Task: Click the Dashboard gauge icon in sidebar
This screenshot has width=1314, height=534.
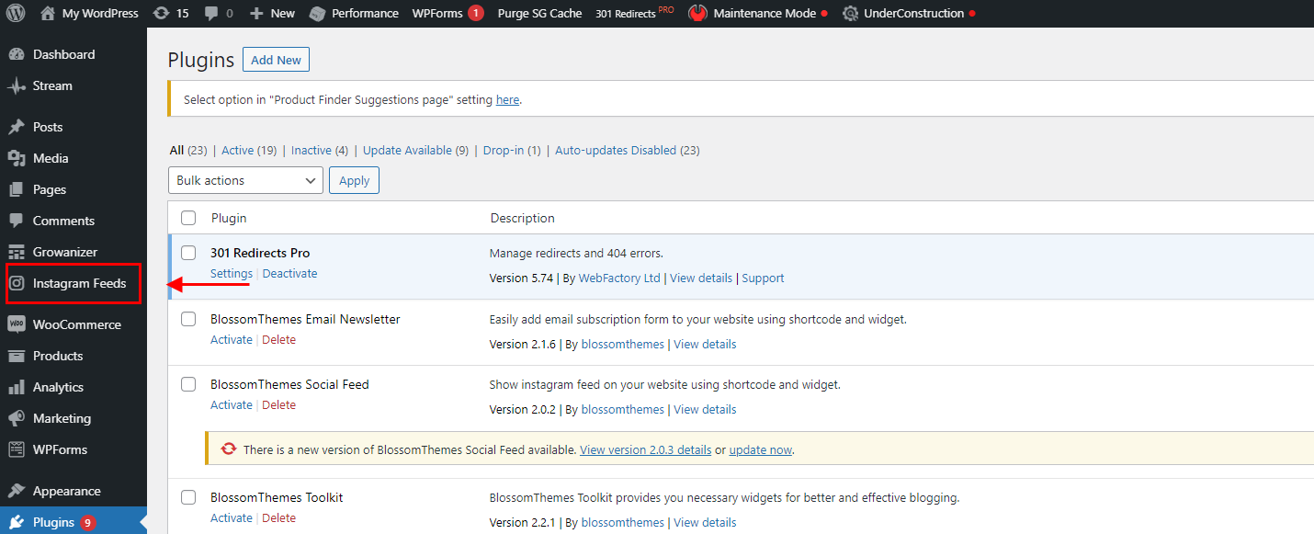Action: pos(17,54)
